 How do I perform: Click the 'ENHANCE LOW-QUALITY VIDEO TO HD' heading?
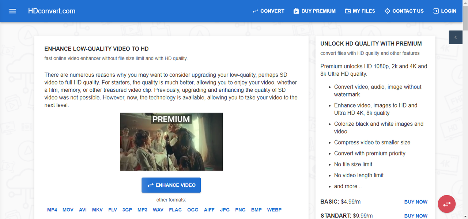tap(97, 49)
